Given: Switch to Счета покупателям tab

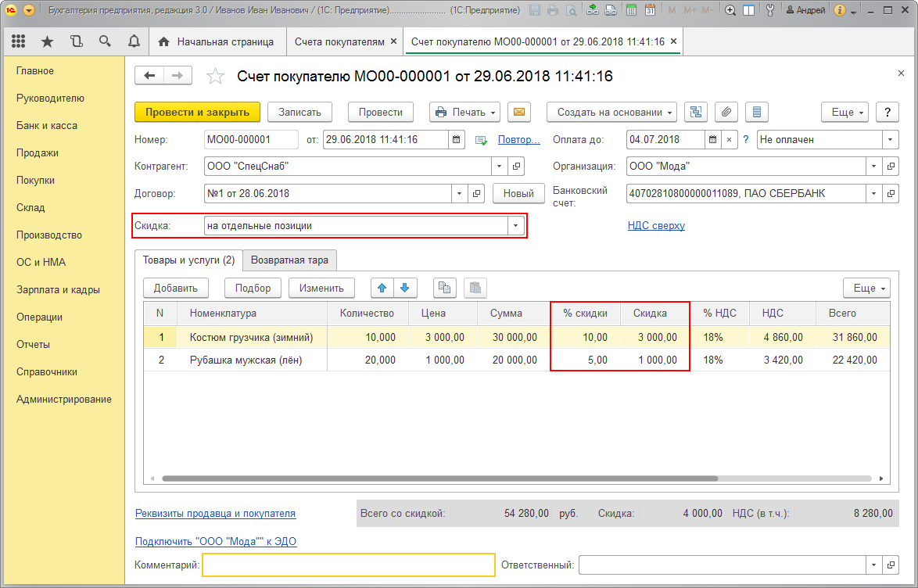Looking at the screenshot, I should point(339,41).
